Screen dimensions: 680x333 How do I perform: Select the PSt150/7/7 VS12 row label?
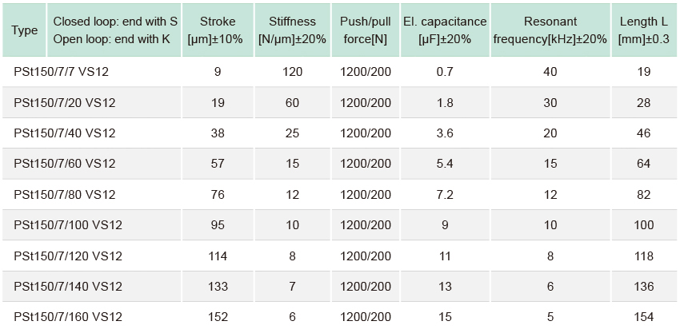pyautogui.click(x=61, y=72)
